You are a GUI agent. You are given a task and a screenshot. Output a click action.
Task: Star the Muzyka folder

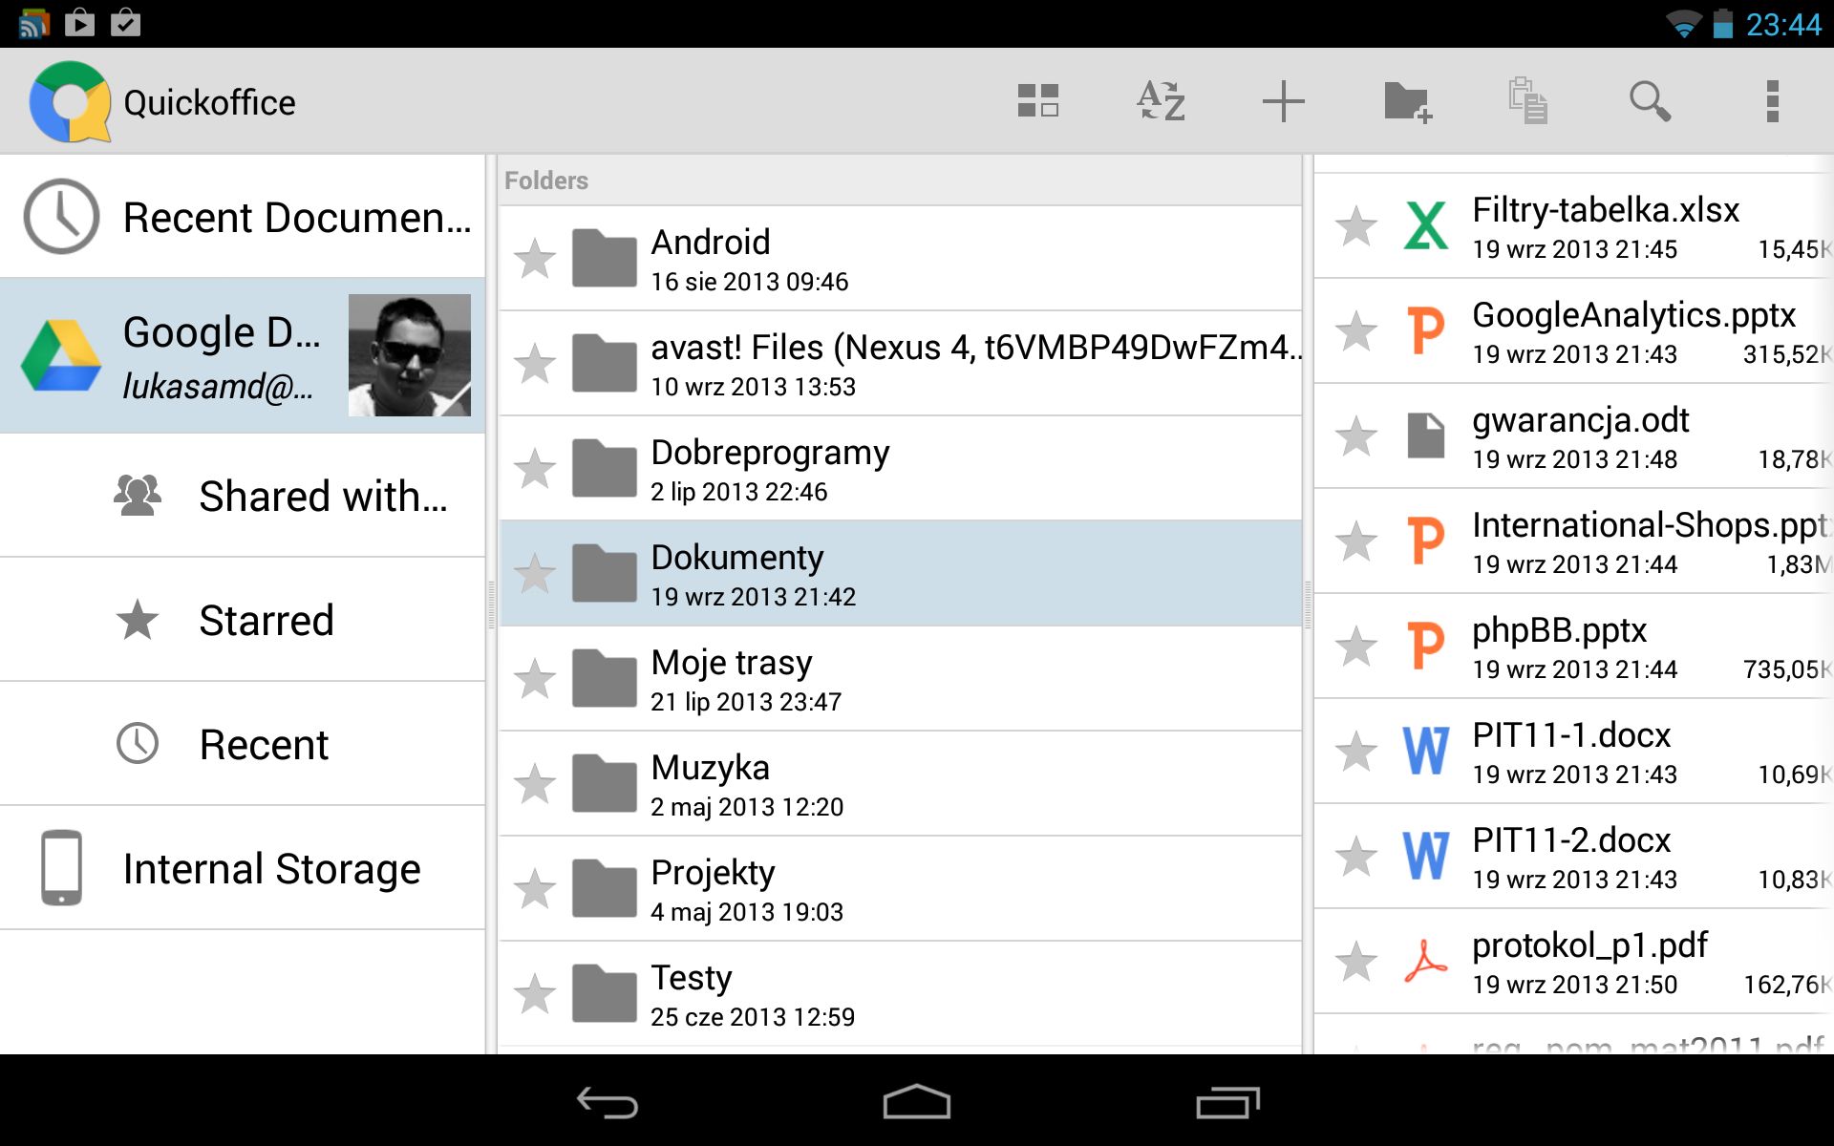(535, 784)
